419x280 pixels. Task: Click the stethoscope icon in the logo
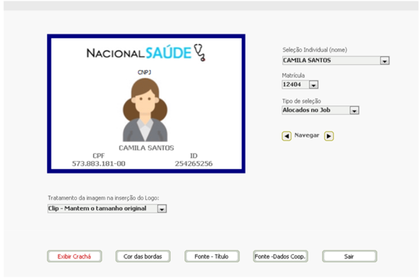pyautogui.click(x=200, y=53)
